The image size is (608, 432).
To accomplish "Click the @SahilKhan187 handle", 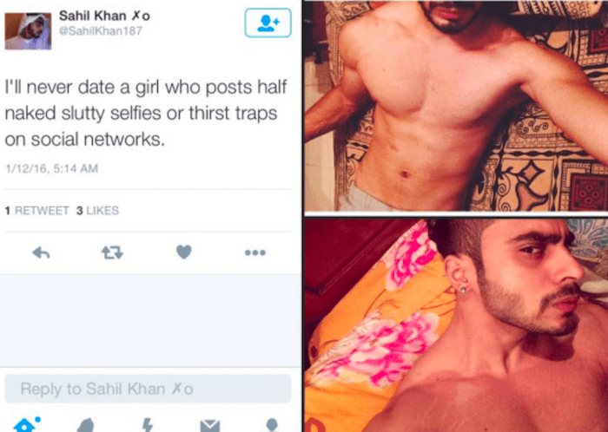I will click(101, 31).
